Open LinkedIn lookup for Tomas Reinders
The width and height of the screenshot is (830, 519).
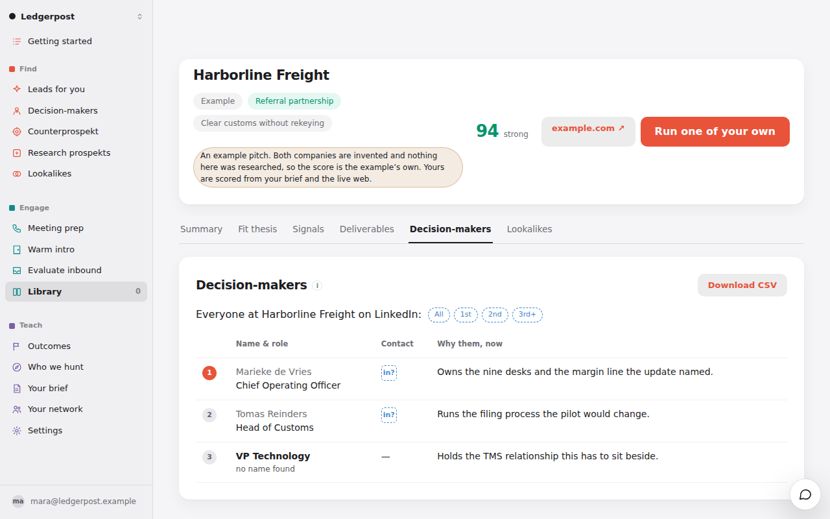pos(389,415)
